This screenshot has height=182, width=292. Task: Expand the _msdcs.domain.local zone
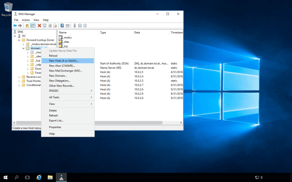(23, 44)
